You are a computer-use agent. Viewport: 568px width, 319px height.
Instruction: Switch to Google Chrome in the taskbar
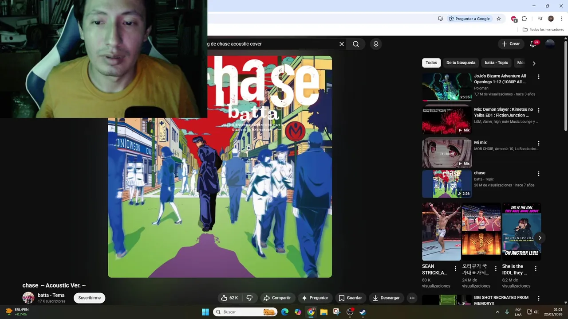[x=311, y=312]
